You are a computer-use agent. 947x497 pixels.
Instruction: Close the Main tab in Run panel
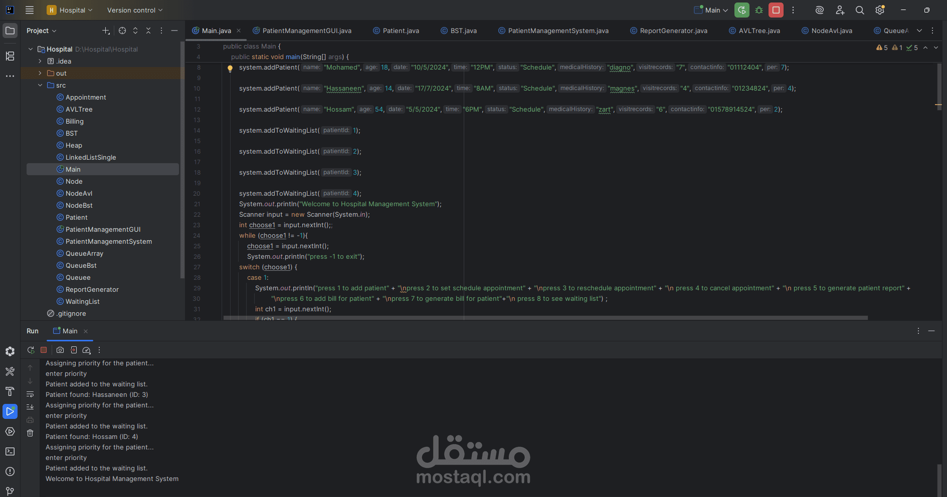[86, 331]
